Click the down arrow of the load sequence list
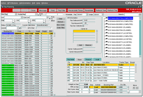The width and height of the screenshot is (143, 97). click(x=128, y=92)
